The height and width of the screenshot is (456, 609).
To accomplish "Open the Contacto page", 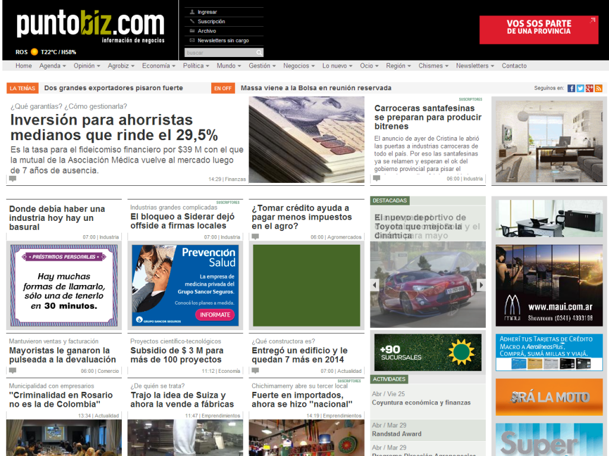I will (x=514, y=66).
